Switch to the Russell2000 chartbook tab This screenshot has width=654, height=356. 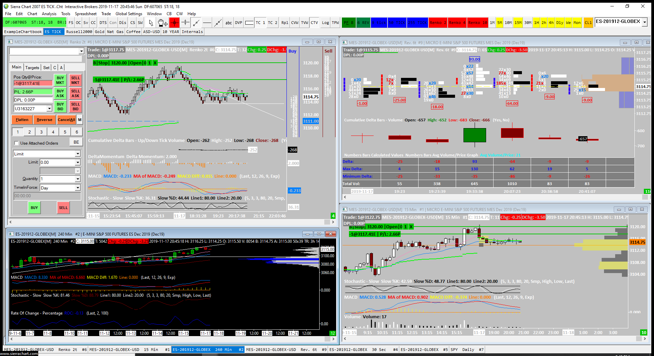point(79,32)
